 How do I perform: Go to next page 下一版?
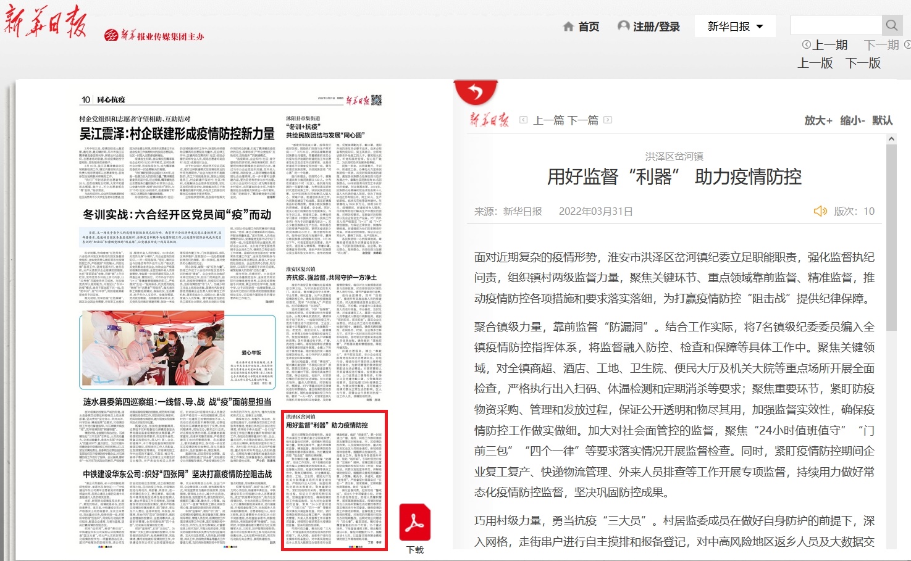tap(863, 63)
